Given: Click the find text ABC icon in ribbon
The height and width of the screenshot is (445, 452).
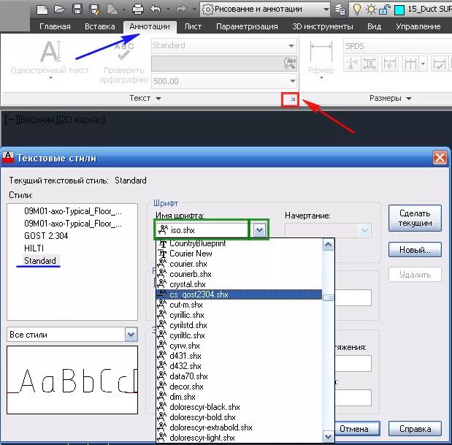Looking at the screenshot, I should (x=290, y=64).
